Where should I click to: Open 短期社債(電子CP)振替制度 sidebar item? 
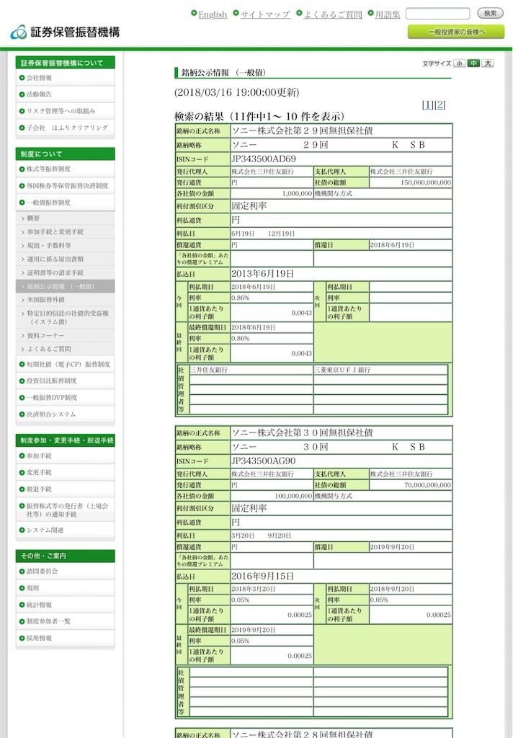pyautogui.click(x=65, y=364)
